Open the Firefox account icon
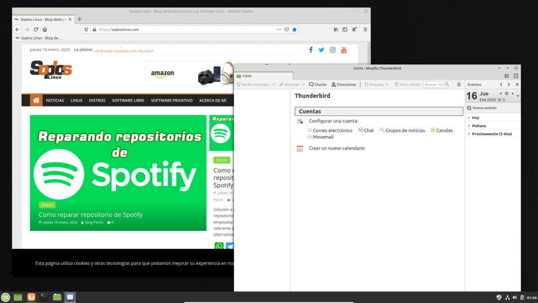Image resolution: width=538 pixels, height=303 pixels. 354,29
